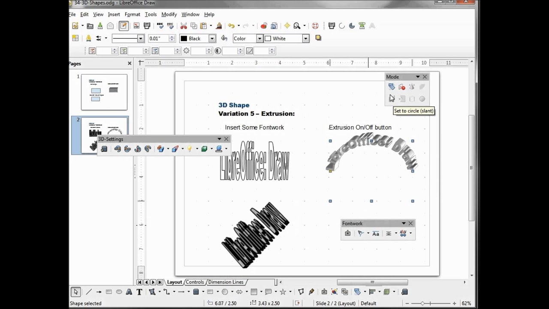This screenshot has height=309, width=549.
Task: Click Tilt Up in 3D-Settings toolbar
Action: point(127,149)
